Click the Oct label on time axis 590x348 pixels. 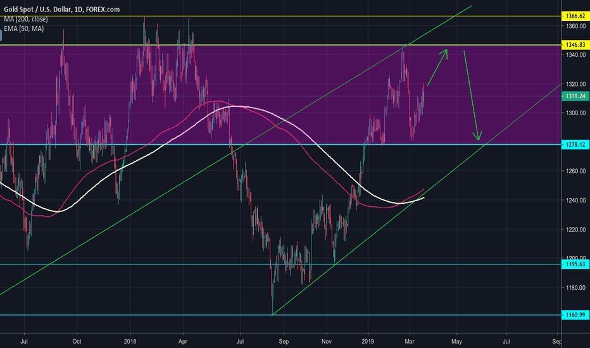pos(77,342)
